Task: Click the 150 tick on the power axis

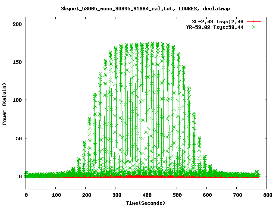Action: tap(17, 62)
